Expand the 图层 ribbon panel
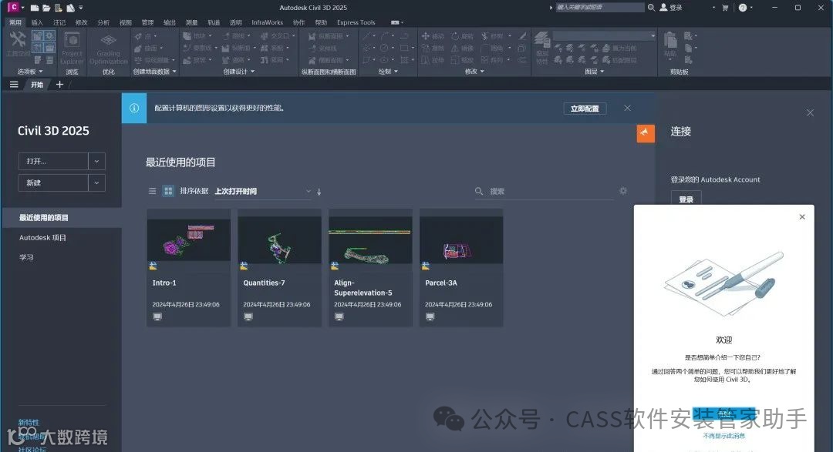The image size is (833, 452). (x=595, y=72)
